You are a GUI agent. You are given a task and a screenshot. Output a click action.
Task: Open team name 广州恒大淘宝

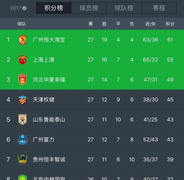(x=49, y=40)
